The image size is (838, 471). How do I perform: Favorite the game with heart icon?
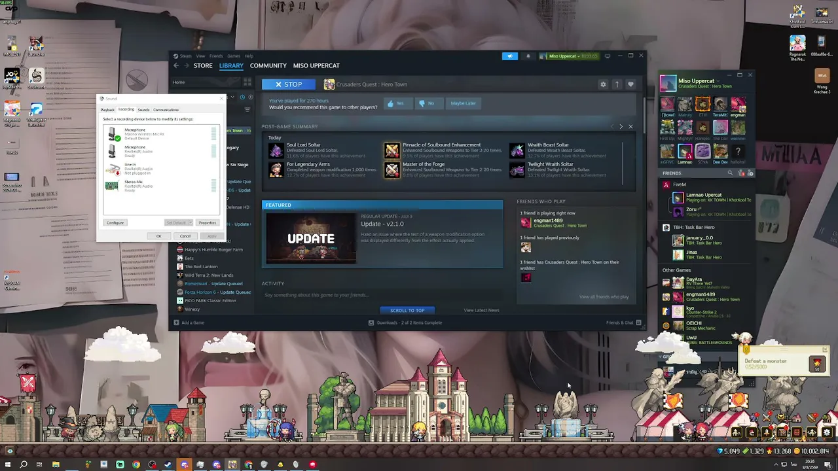pyautogui.click(x=630, y=84)
